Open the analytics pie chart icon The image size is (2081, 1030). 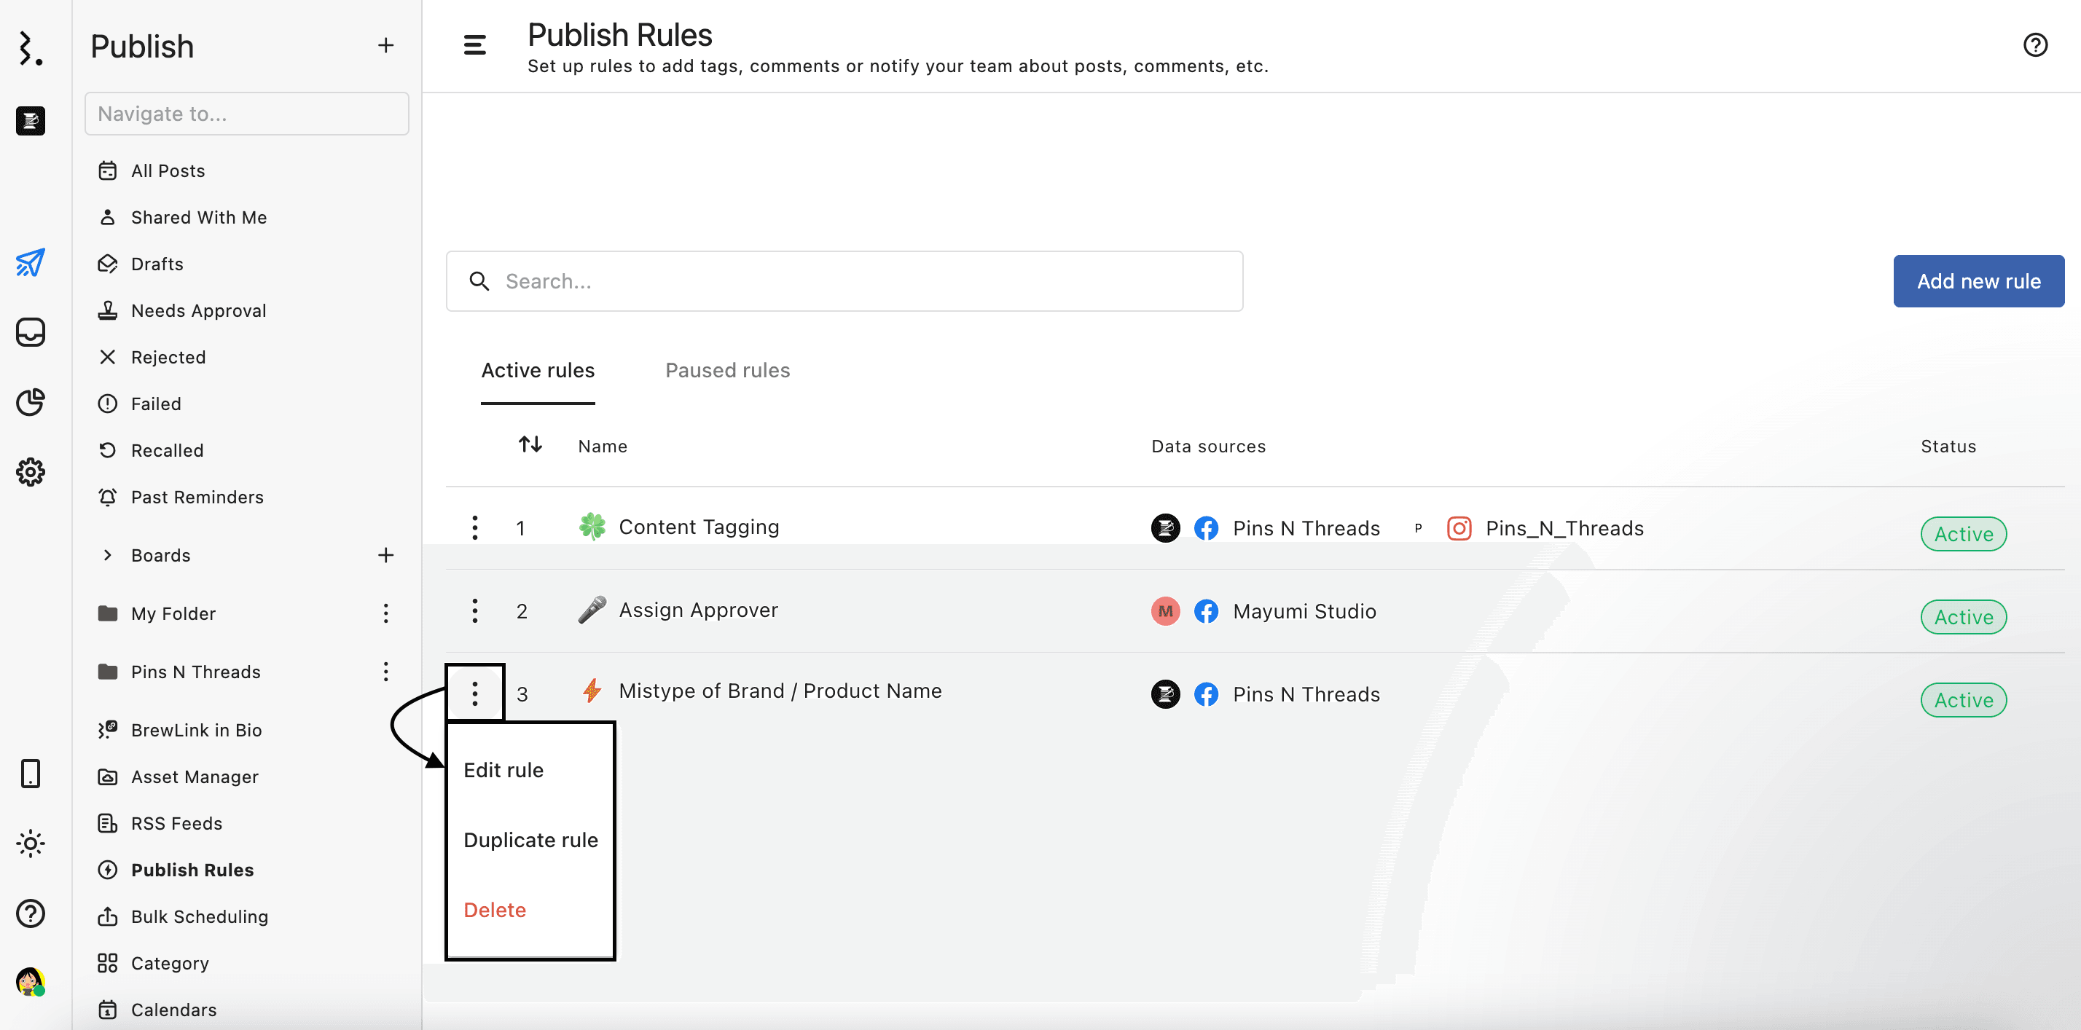[31, 401]
